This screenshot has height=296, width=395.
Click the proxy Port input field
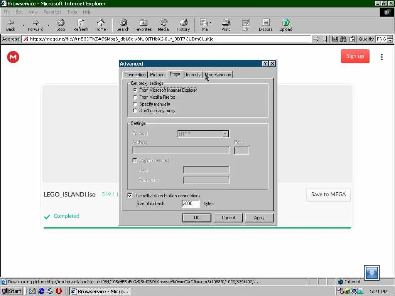241,151
